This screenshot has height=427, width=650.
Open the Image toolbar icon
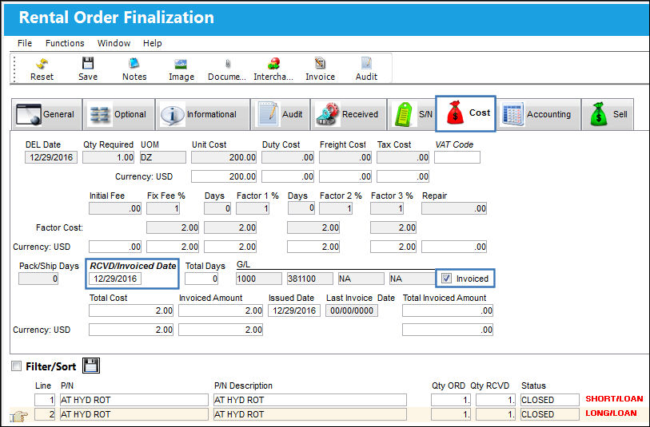181,69
